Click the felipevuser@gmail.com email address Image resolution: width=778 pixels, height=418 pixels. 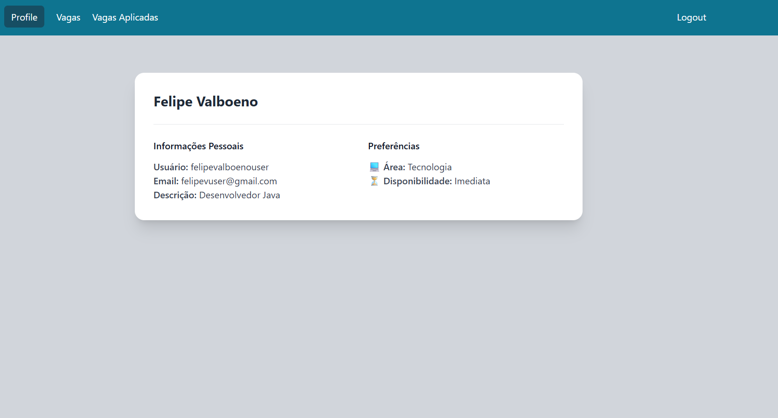coord(229,181)
